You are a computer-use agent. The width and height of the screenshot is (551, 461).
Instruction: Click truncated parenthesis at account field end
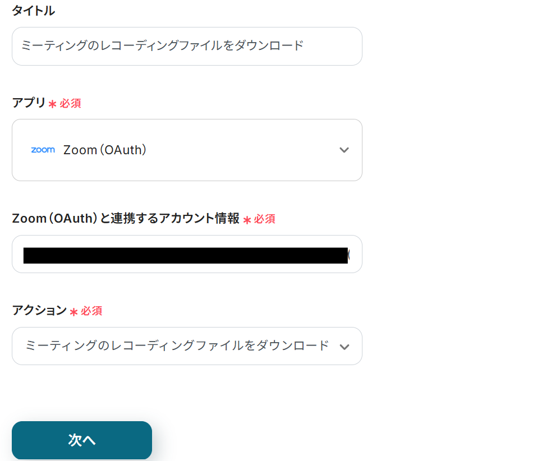[349, 255]
